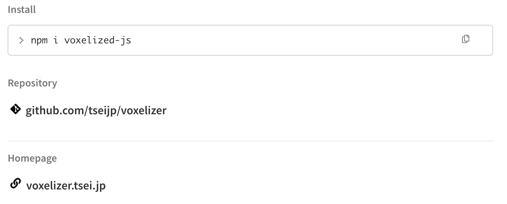Open the github.com/tseijp/voxelizer repository link
The image size is (507, 204).
tap(96, 110)
